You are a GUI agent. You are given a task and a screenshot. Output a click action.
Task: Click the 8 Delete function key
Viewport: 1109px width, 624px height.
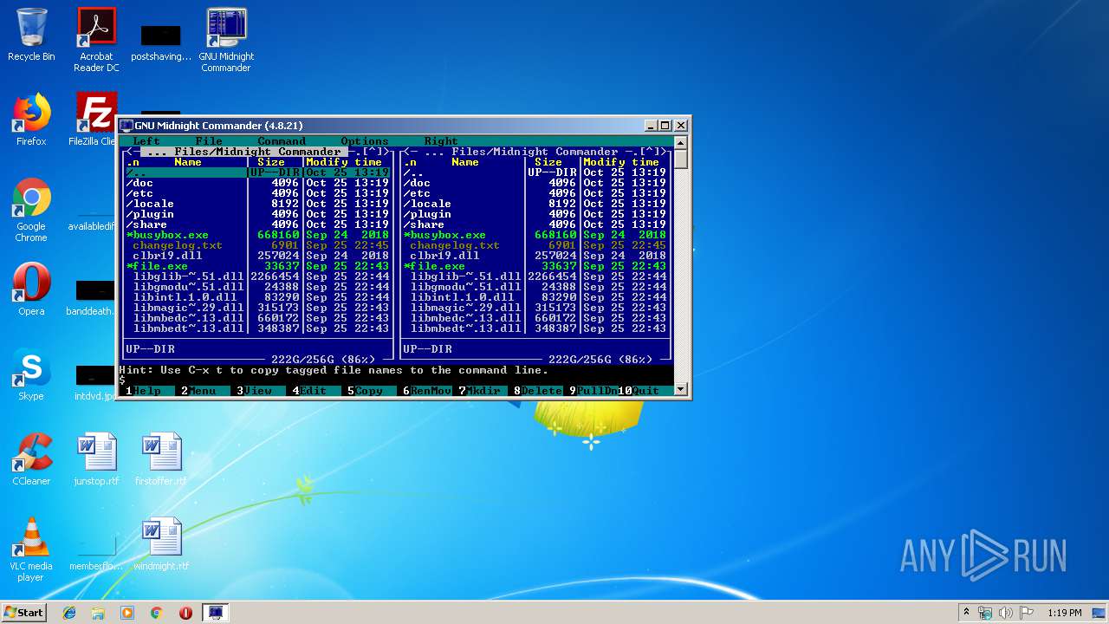point(538,391)
